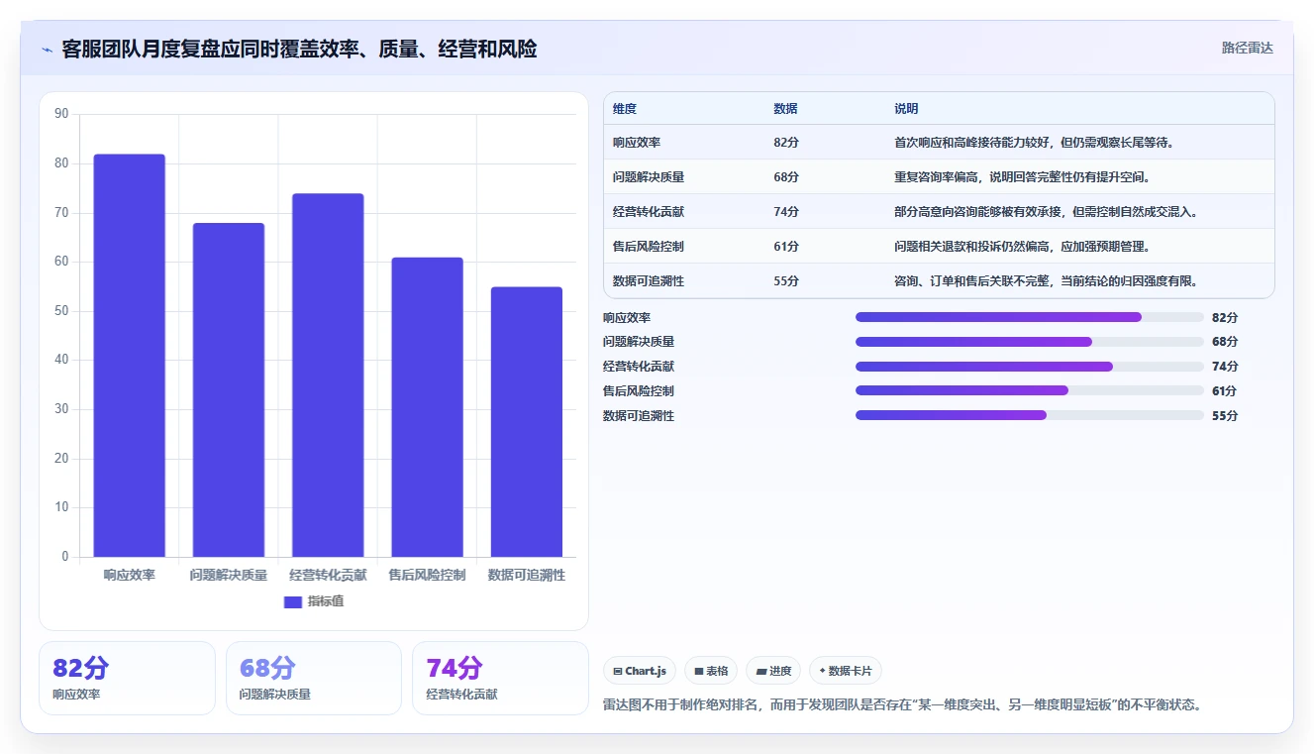
Task: Click the 问题解决质量 bar in the chart
Action: (229, 390)
